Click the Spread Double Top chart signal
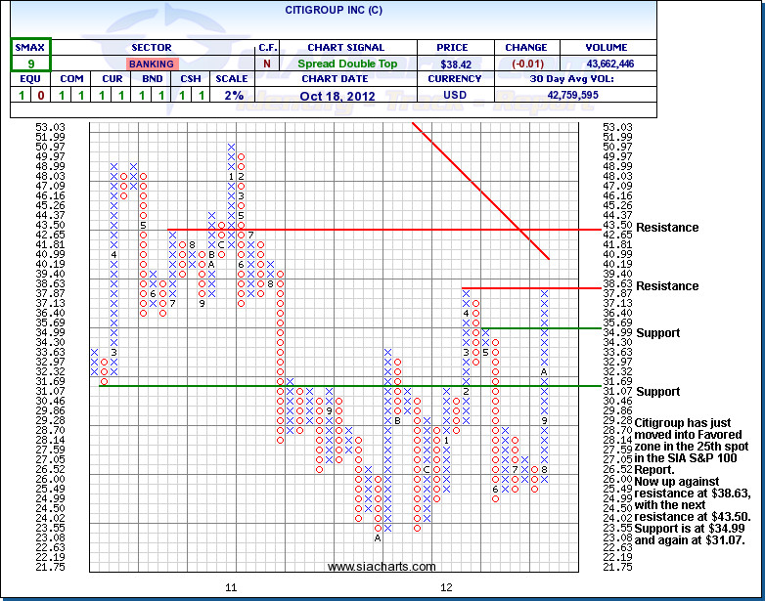 pyautogui.click(x=345, y=64)
